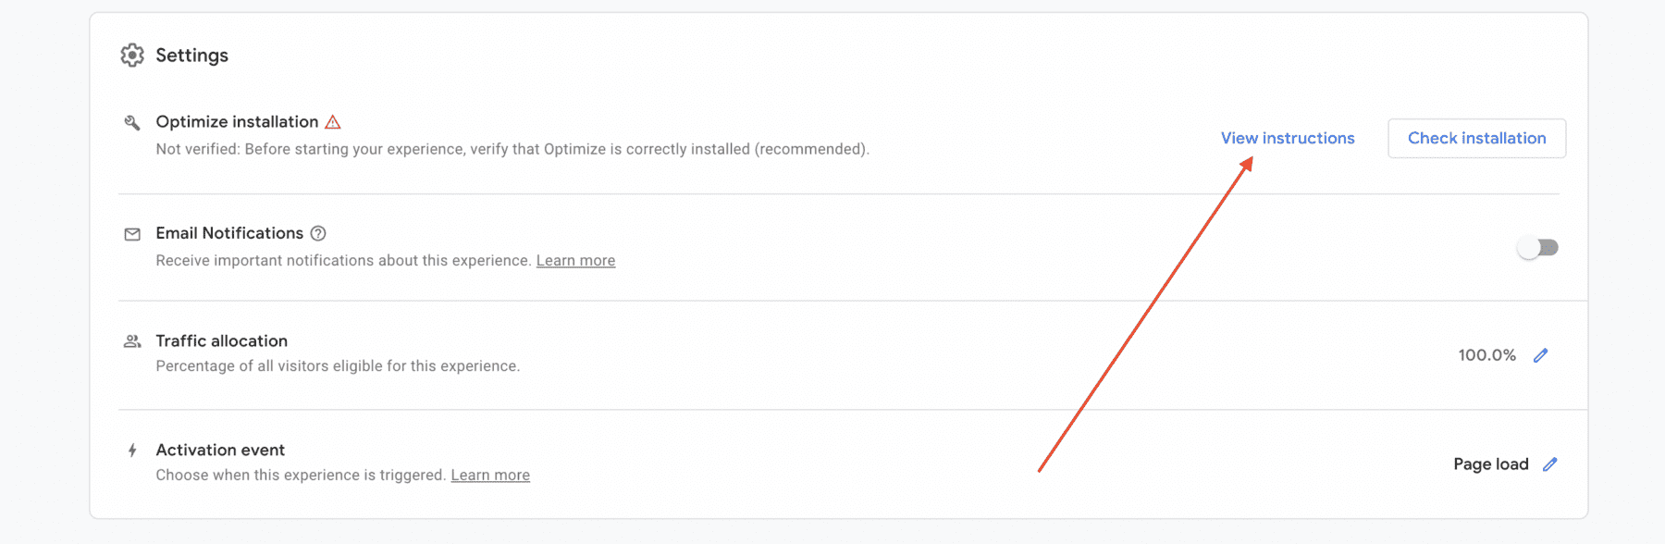
Task: Click the red warning triangle icon
Action: (333, 122)
